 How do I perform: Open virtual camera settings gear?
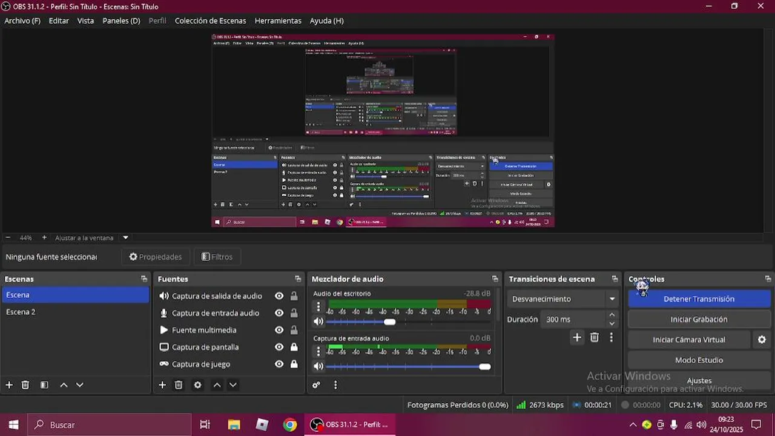click(762, 340)
